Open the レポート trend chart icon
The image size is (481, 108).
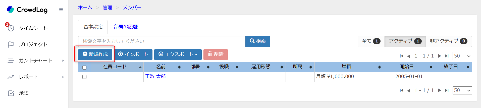[x=11, y=77]
